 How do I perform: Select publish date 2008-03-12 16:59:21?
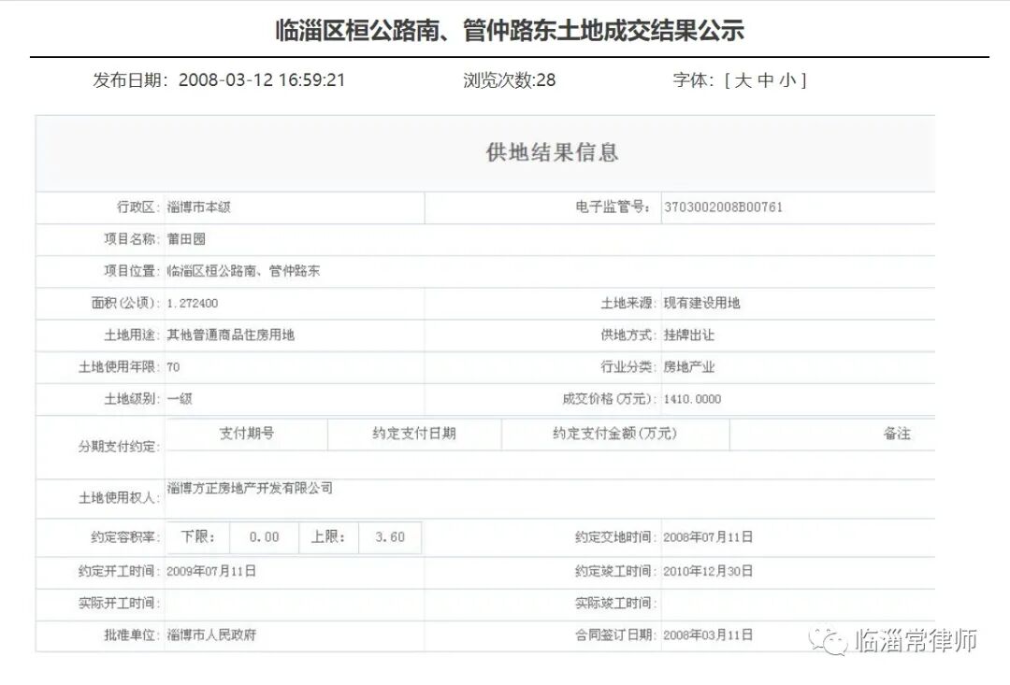click(x=262, y=79)
